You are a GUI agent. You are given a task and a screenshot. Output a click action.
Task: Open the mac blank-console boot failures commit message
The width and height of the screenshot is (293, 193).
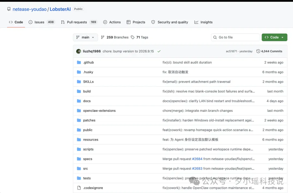click(x=209, y=91)
